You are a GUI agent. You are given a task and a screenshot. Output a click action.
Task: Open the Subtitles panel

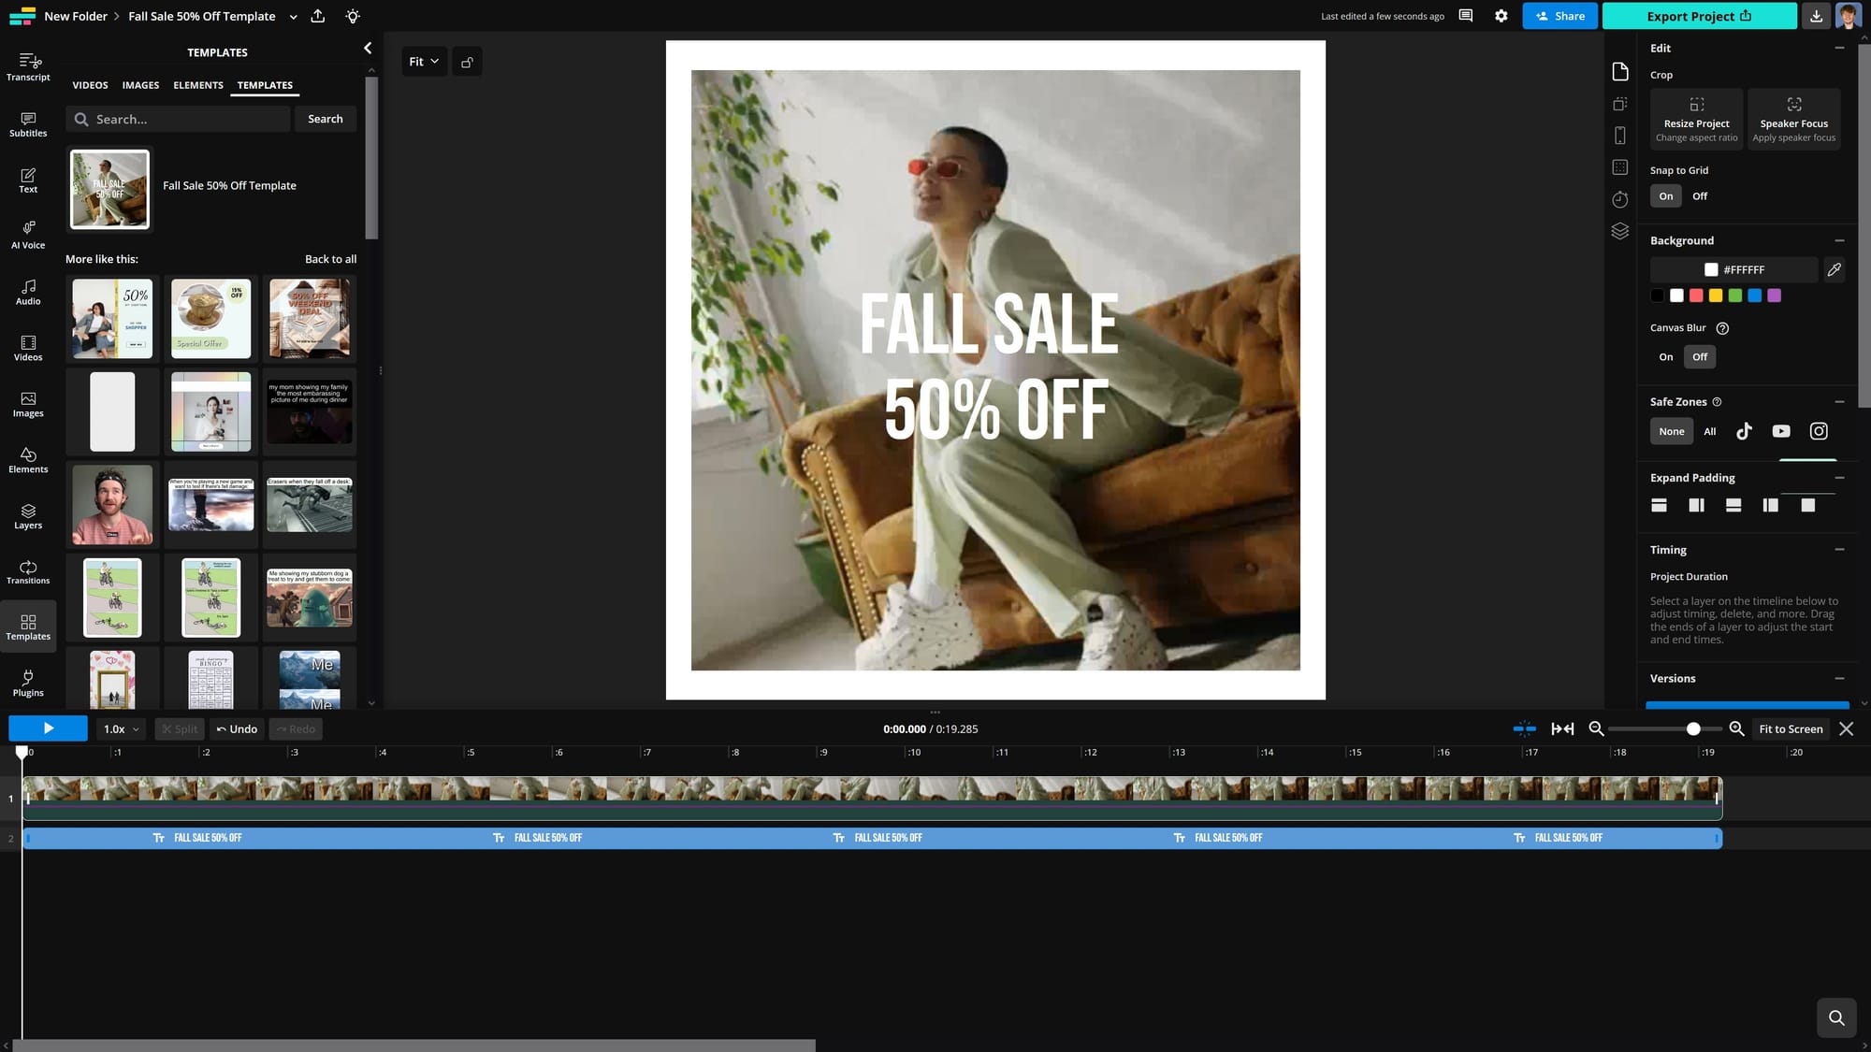point(28,124)
